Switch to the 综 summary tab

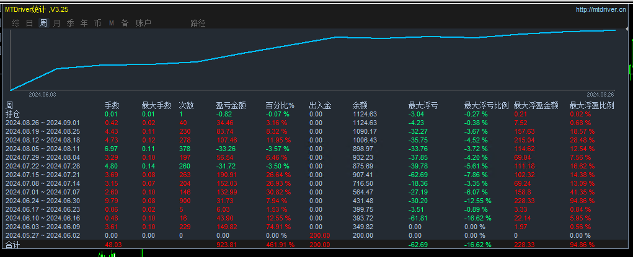[x=15, y=23]
